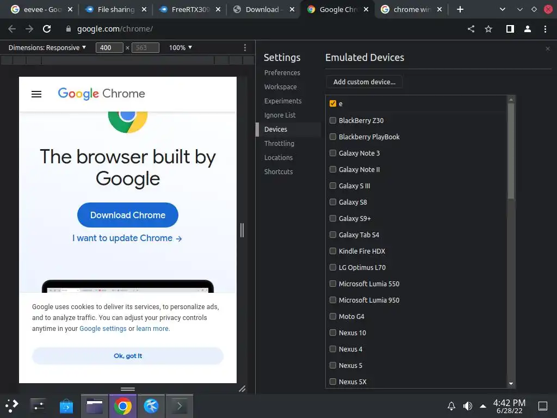Open the 100% zoom dropdown
This screenshot has width=557, height=418.
[x=181, y=48]
